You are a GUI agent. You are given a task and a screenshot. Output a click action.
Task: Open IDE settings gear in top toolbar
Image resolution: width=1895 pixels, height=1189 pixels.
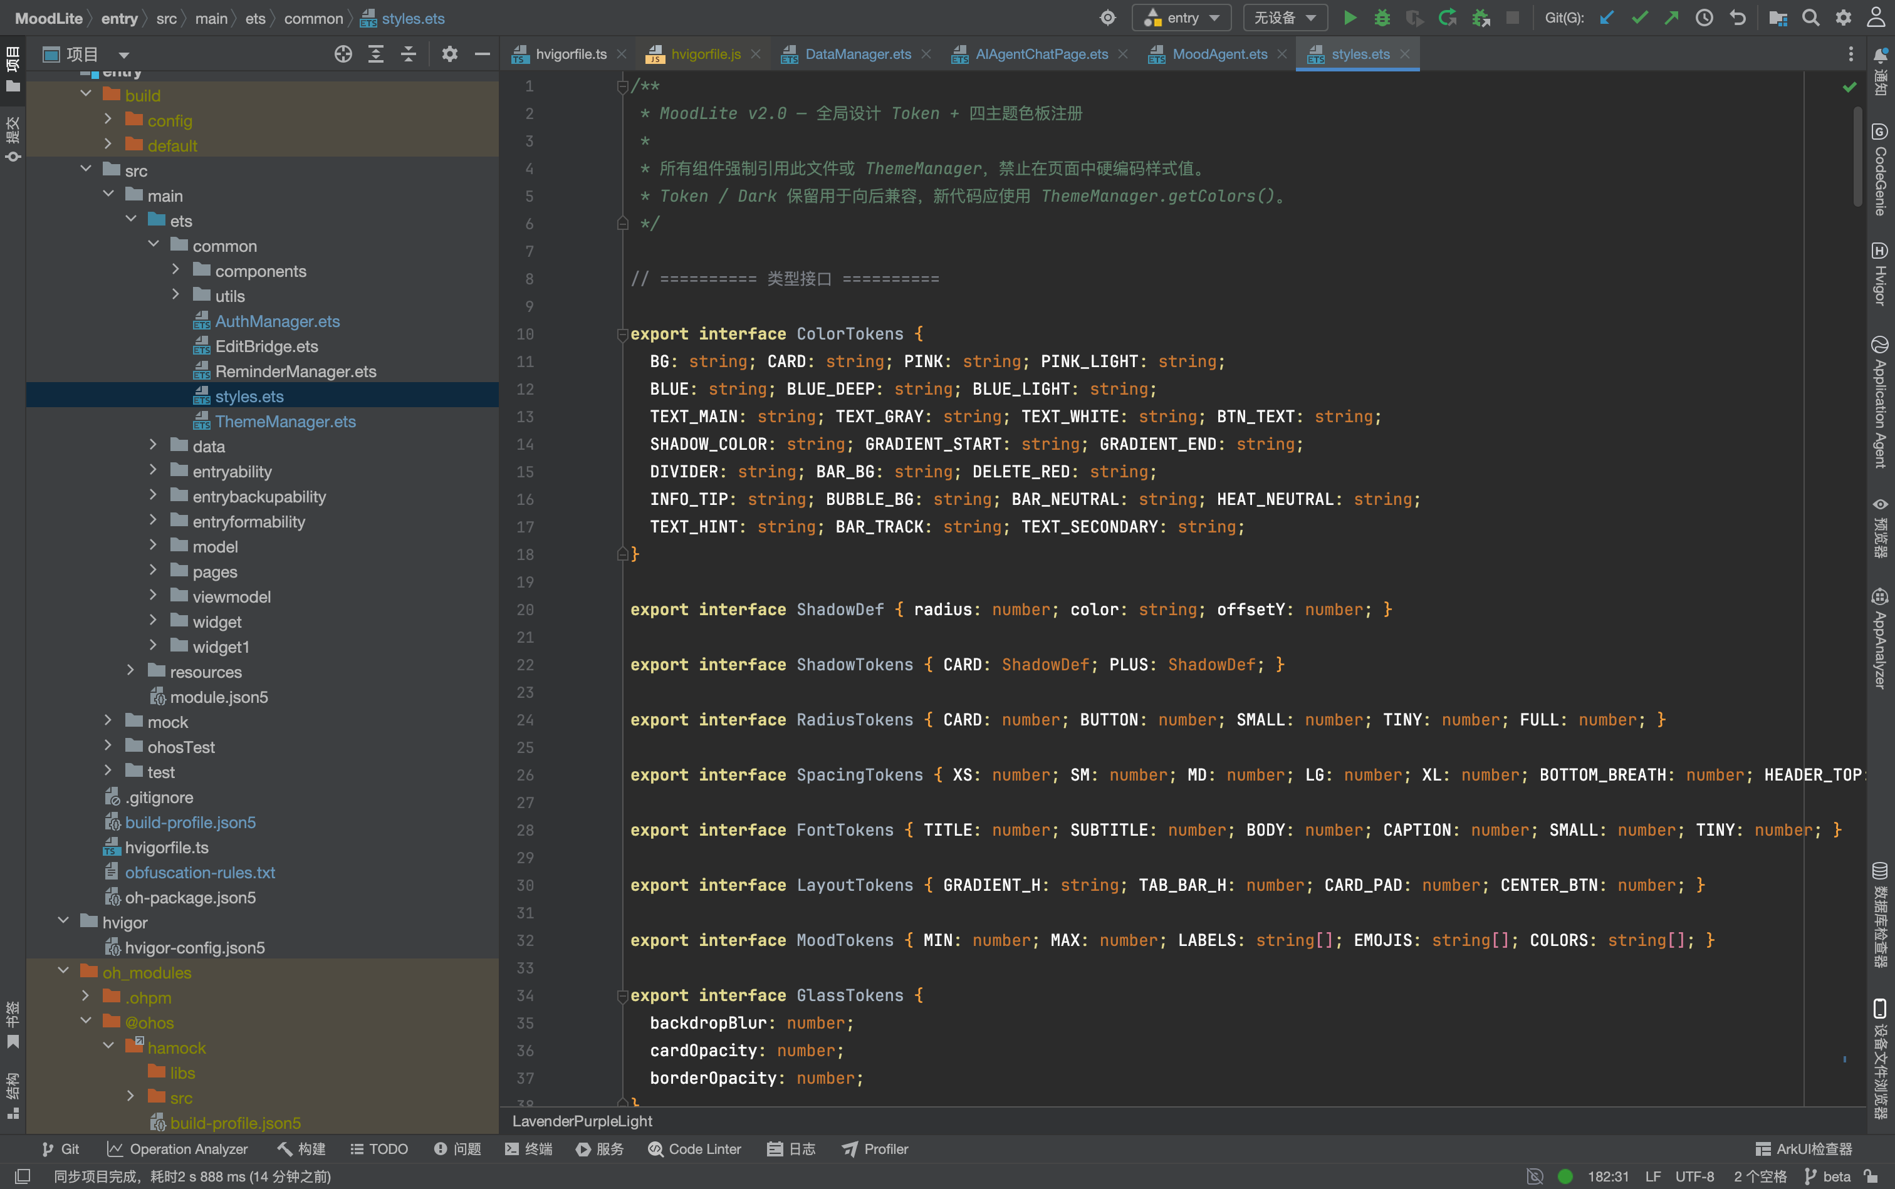coord(1843,18)
